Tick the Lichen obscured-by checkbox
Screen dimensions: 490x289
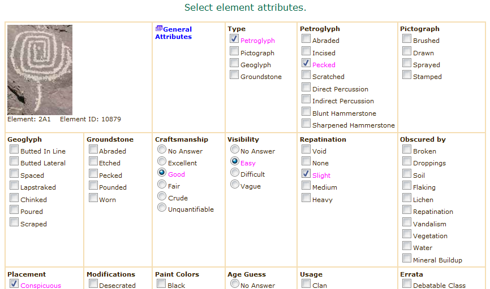406,199
